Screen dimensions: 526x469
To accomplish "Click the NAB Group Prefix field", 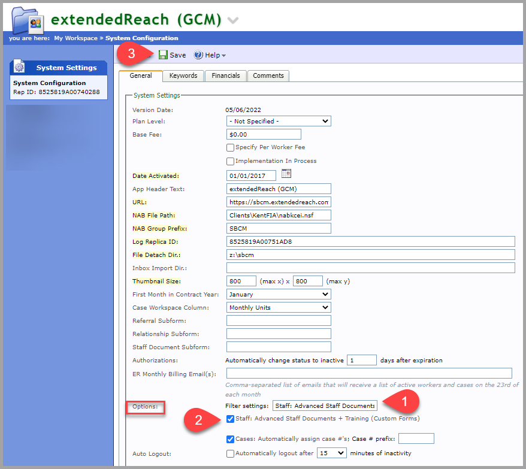I will pos(279,228).
